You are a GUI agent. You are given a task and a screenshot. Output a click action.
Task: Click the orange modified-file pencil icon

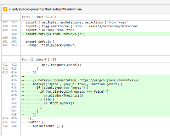click(x=5, y=9)
